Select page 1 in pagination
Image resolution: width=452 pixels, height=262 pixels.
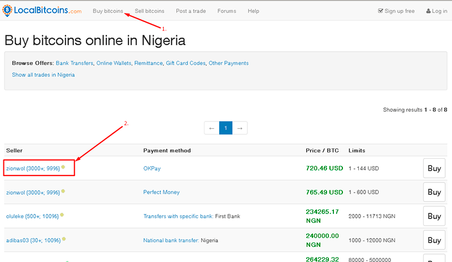(x=225, y=128)
